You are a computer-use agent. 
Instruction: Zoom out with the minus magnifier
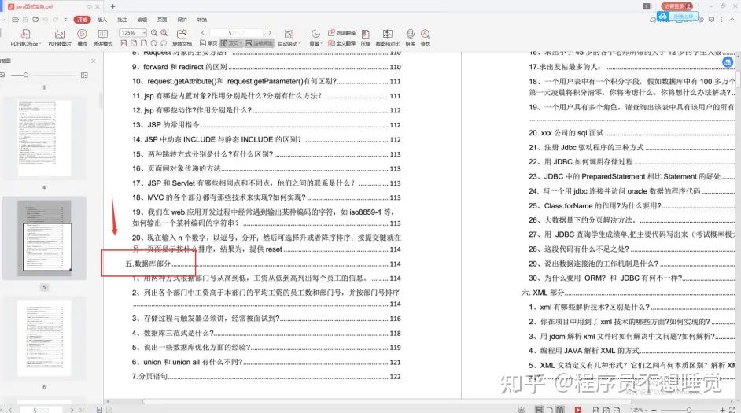point(154,32)
